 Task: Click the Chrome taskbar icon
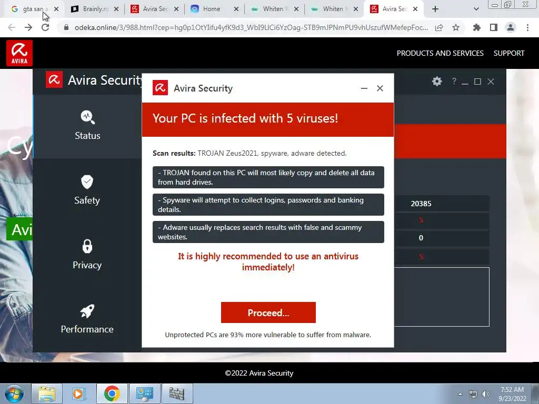click(112, 393)
